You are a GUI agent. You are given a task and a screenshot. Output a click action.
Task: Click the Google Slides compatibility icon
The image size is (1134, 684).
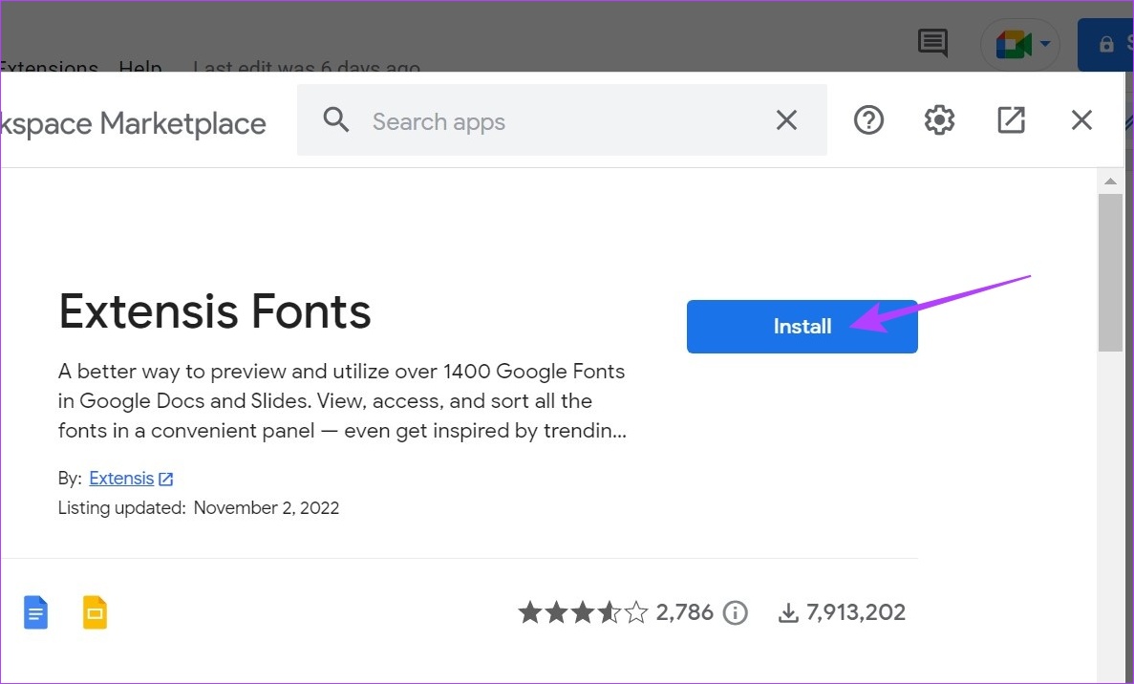click(x=95, y=612)
